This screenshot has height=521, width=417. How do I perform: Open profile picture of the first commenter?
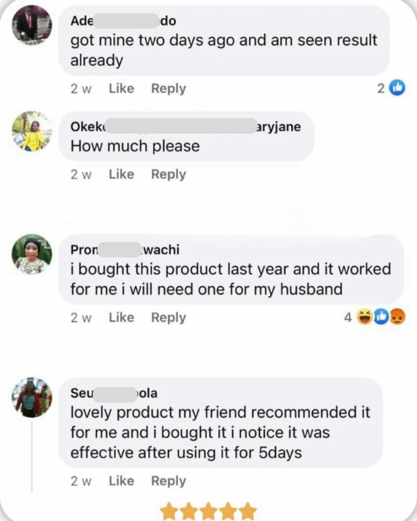[x=32, y=25]
